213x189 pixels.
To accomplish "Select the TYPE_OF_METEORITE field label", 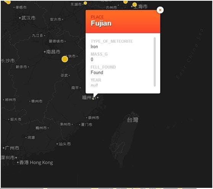I will point(112,41).
